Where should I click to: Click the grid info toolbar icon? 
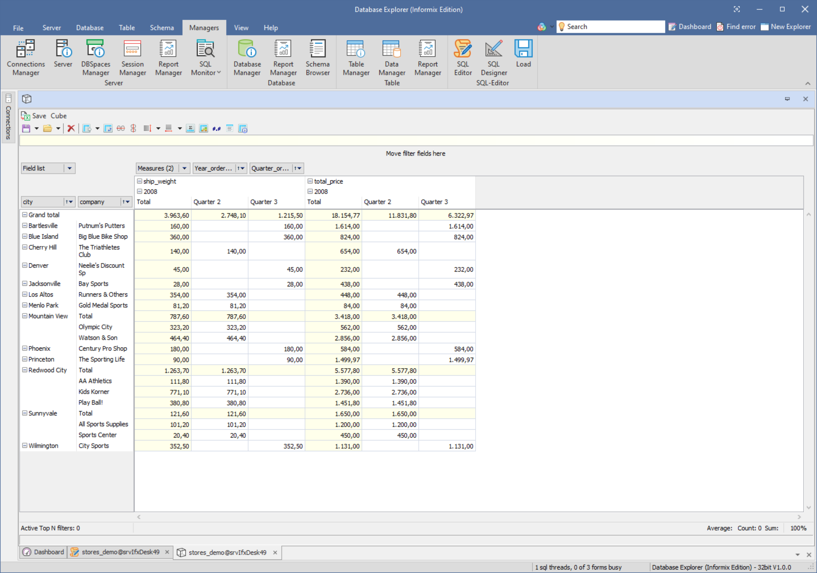tap(243, 128)
